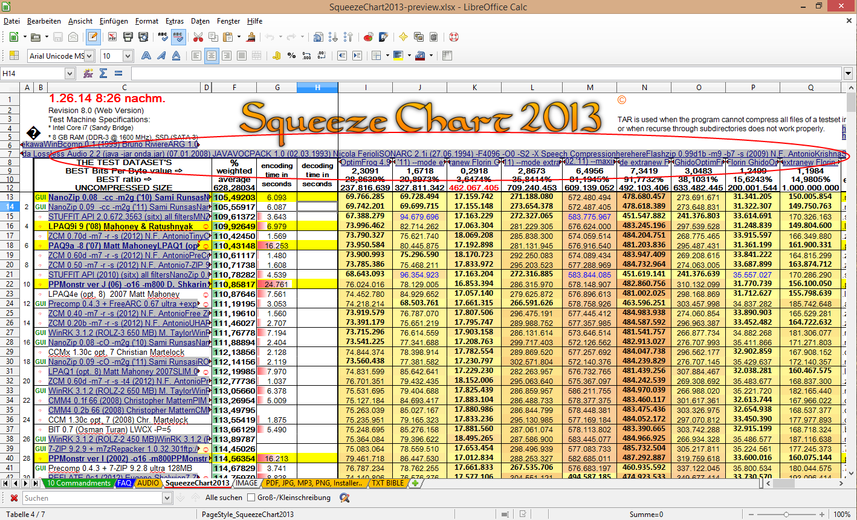Image resolution: width=857 pixels, height=520 pixels.
Task: Click the Decrease Indent icon
Action: [342, 56]
